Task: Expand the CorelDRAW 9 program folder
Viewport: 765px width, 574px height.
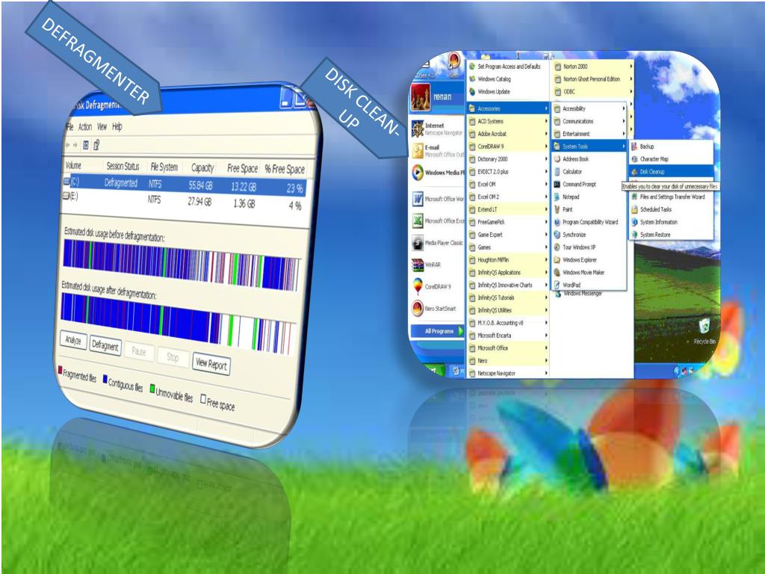Action: (x=507, y=146)
